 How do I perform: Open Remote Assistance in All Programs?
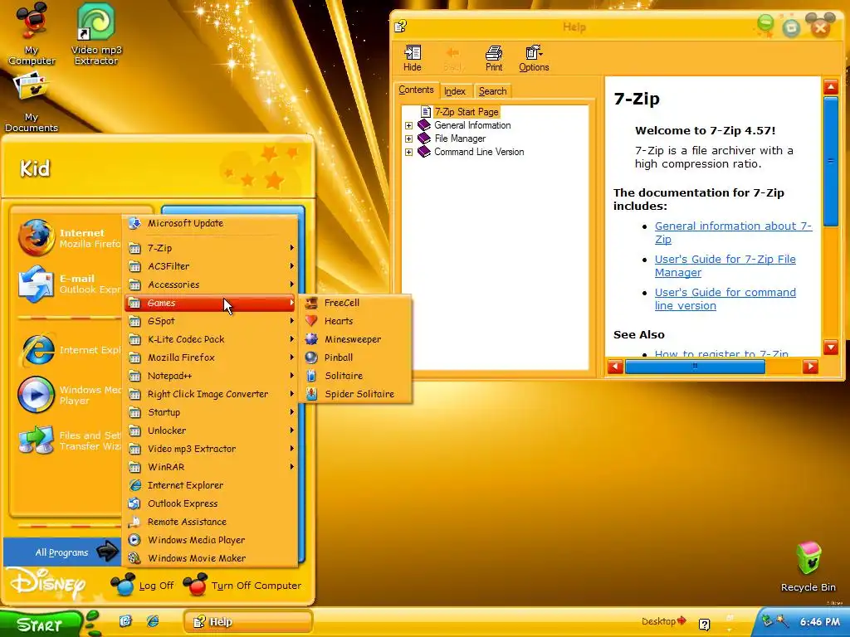(x=212, y=522)
